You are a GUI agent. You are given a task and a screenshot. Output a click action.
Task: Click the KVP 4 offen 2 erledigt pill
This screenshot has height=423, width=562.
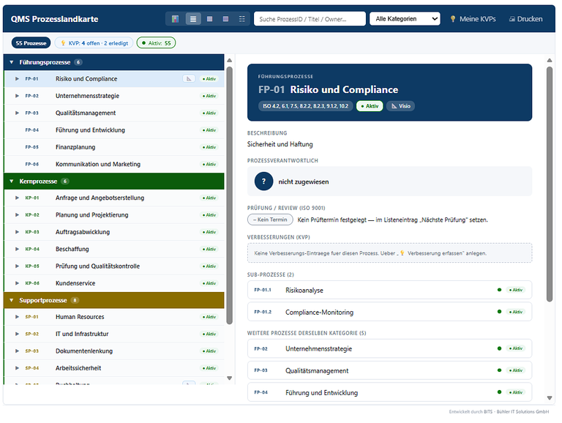[94, 43]
